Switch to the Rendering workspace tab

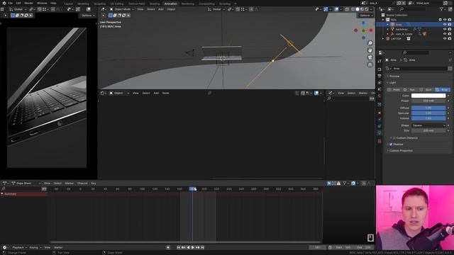point(187,4)
